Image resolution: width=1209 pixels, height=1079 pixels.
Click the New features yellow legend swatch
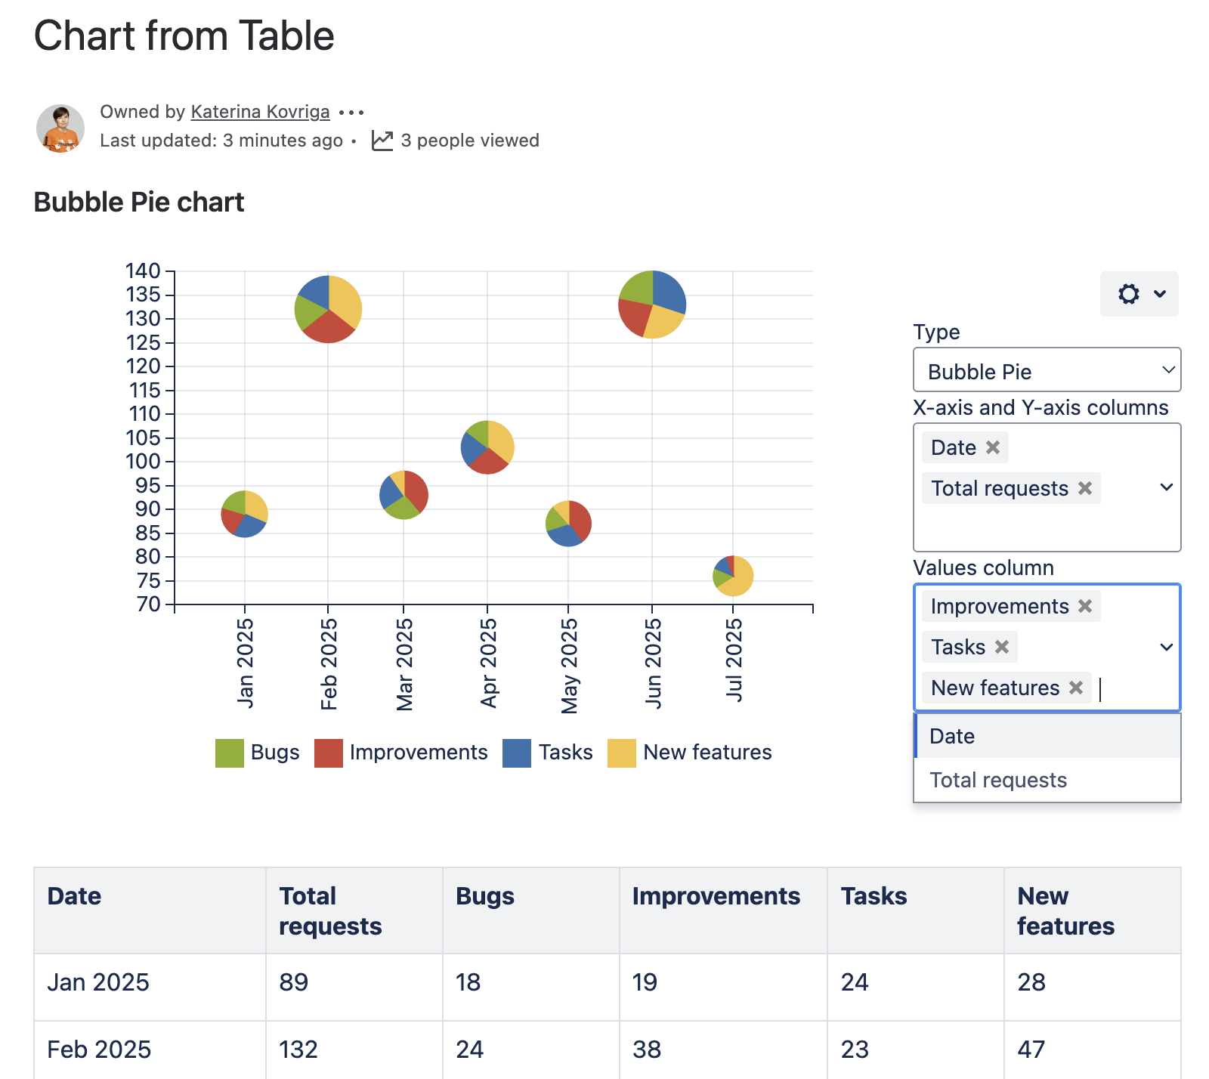[x=621, y=753]
